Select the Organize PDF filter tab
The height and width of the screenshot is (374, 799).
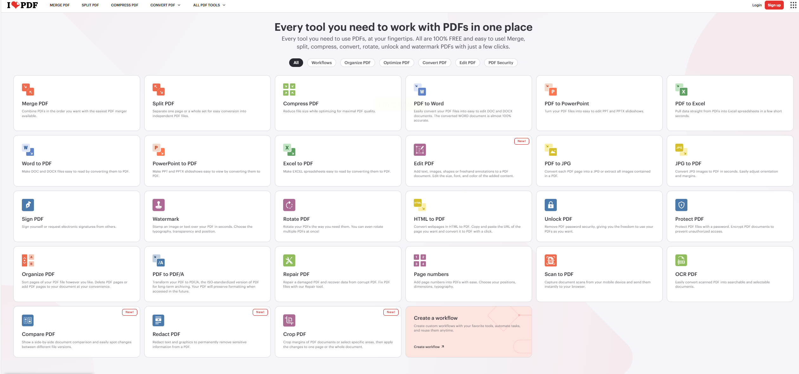pos(357,63)
